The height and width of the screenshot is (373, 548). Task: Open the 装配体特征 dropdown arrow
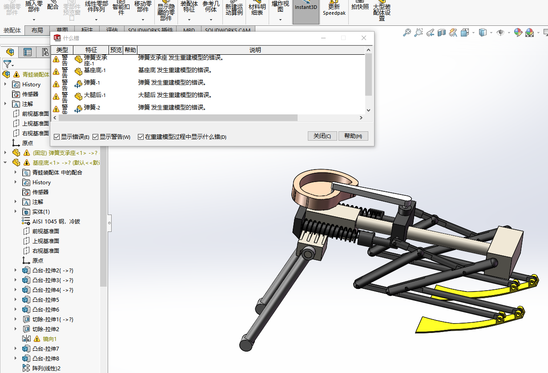pyautogui.click(x=189, y=20)
